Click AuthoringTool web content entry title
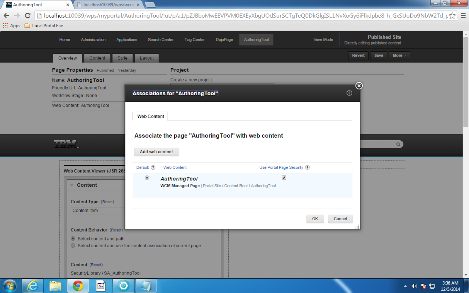The height and width of the screenshot is (293, 469). [x=179, y=179]
